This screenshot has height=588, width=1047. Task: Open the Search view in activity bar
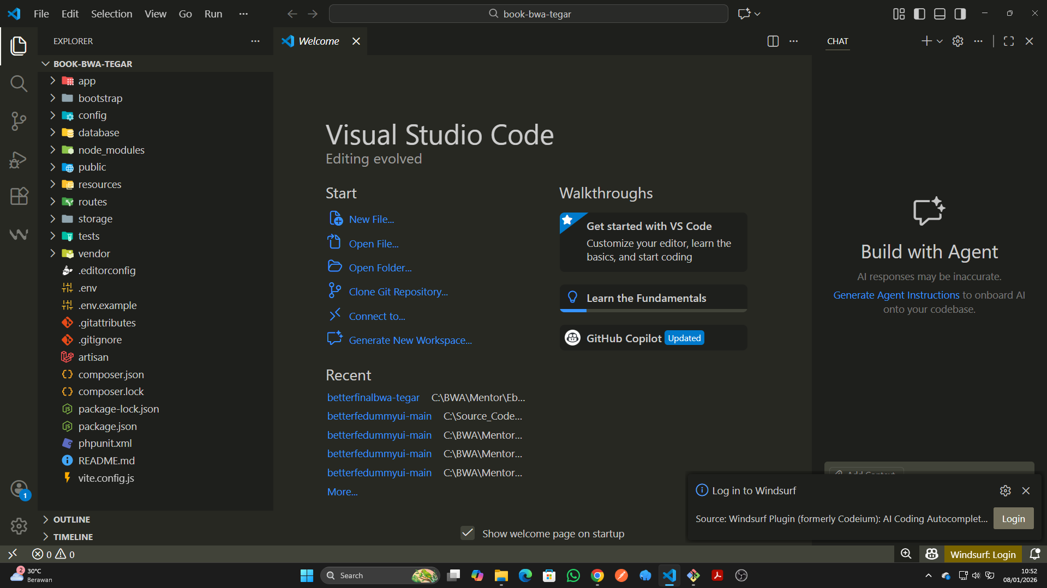pyautogui.click(x=19, y=83)
